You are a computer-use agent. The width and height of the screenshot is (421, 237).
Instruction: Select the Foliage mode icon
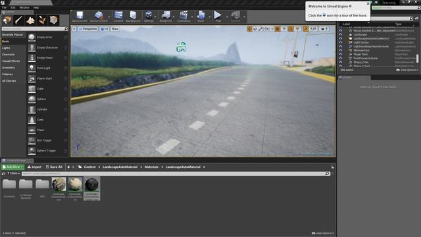42,20
